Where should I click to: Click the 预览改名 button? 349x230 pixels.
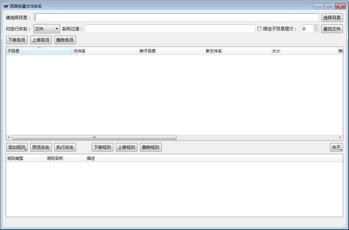click(41, 147)
